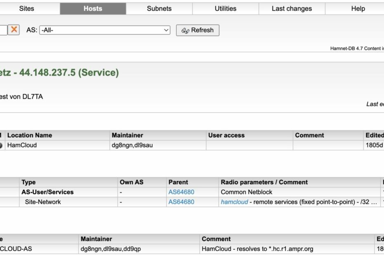Sort by the Location Name column header

click(30, 135)
